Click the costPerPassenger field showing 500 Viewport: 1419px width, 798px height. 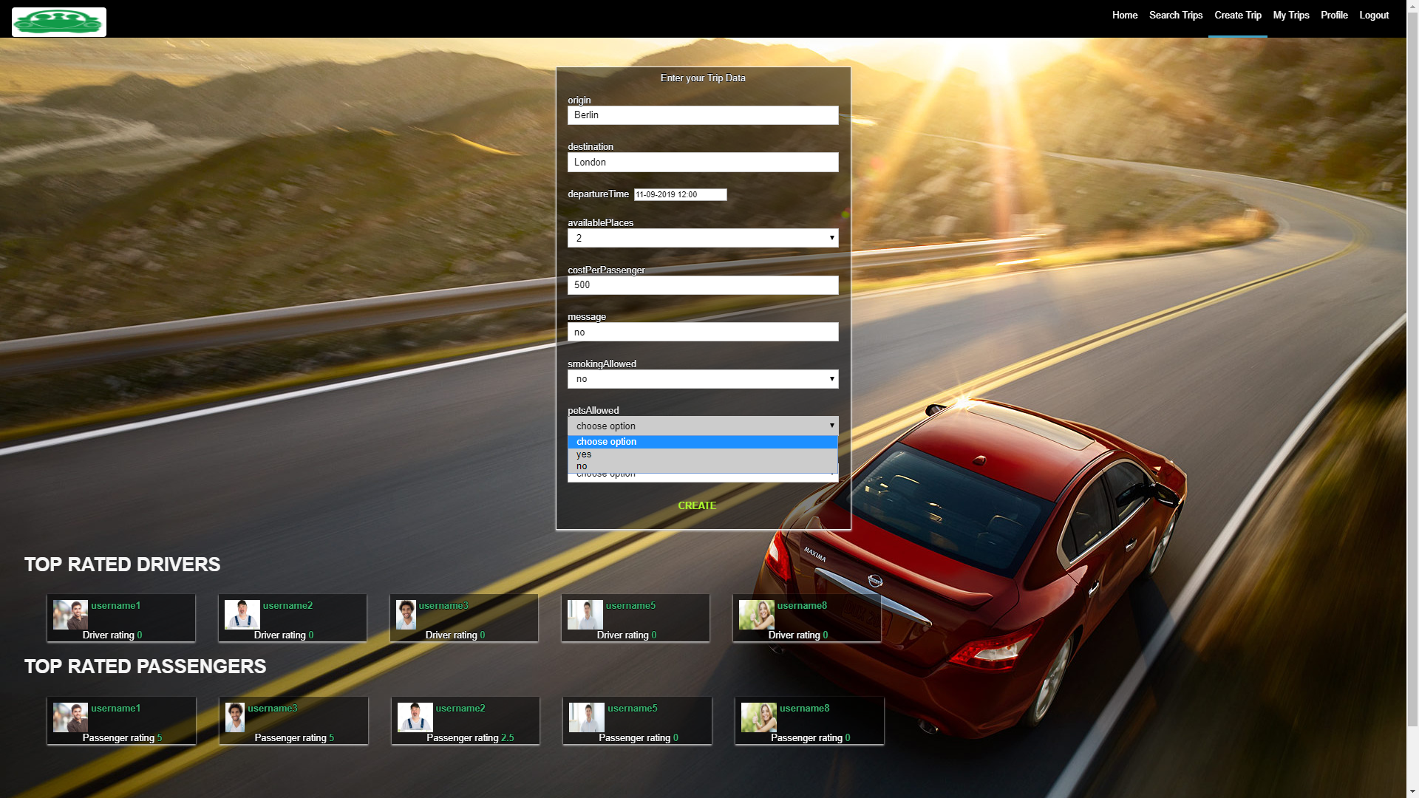703,285
